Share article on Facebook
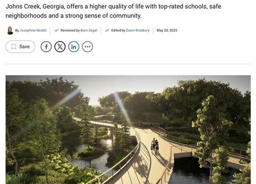 pos(46,47)
